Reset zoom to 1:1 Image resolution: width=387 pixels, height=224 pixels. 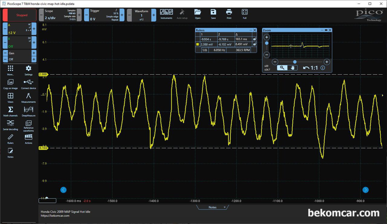(314, 68)
